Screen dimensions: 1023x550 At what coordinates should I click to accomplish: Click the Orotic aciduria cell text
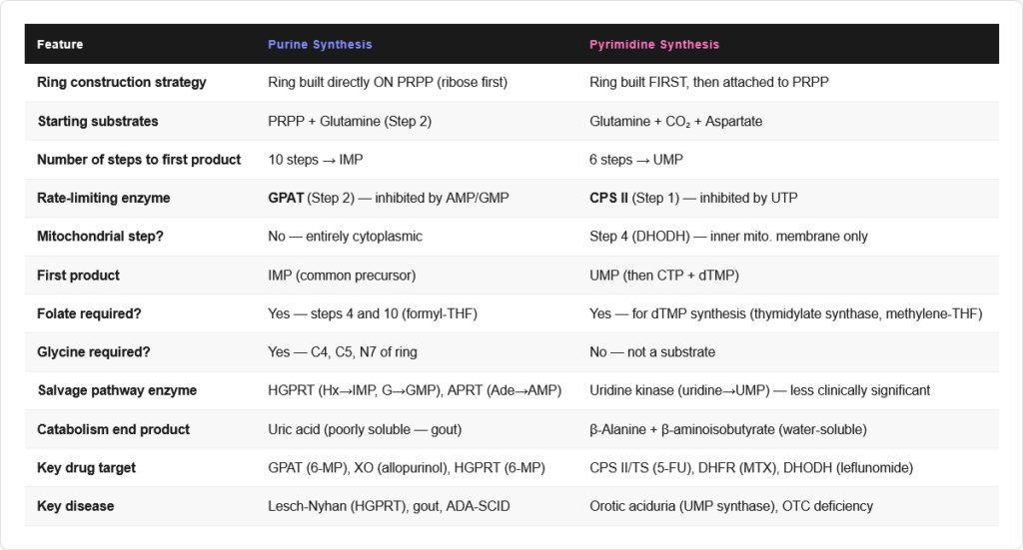coord(731,506)
